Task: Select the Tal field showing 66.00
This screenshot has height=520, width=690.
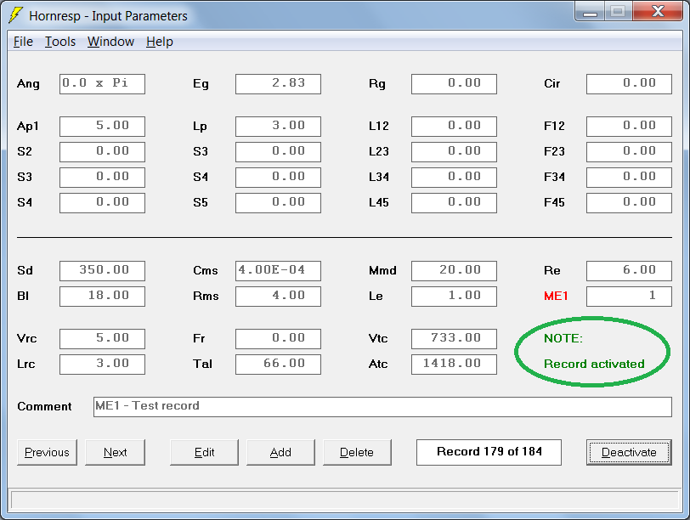Action: point(278,365)
